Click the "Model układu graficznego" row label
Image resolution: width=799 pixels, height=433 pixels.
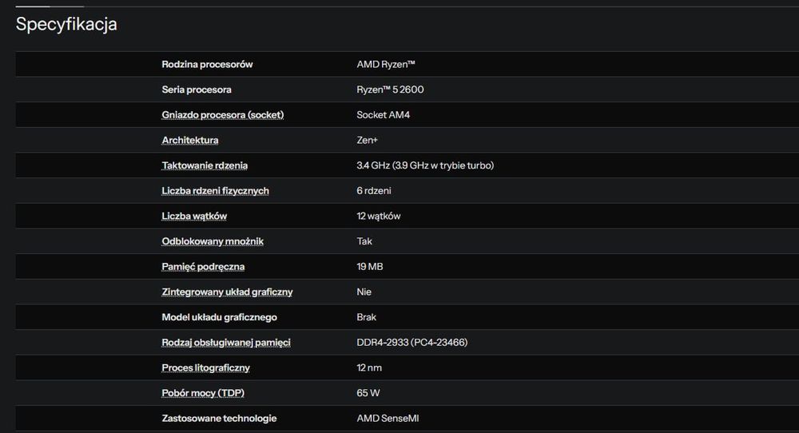[x=219, y=317]
